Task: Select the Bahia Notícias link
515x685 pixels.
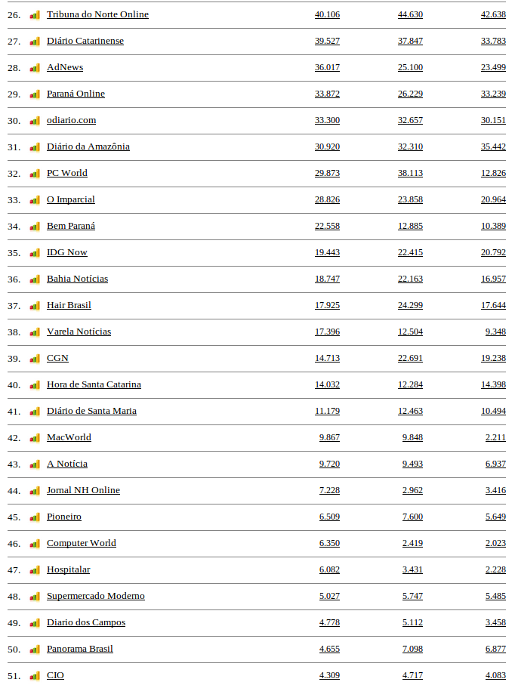Action: click(x=77, y=279)
